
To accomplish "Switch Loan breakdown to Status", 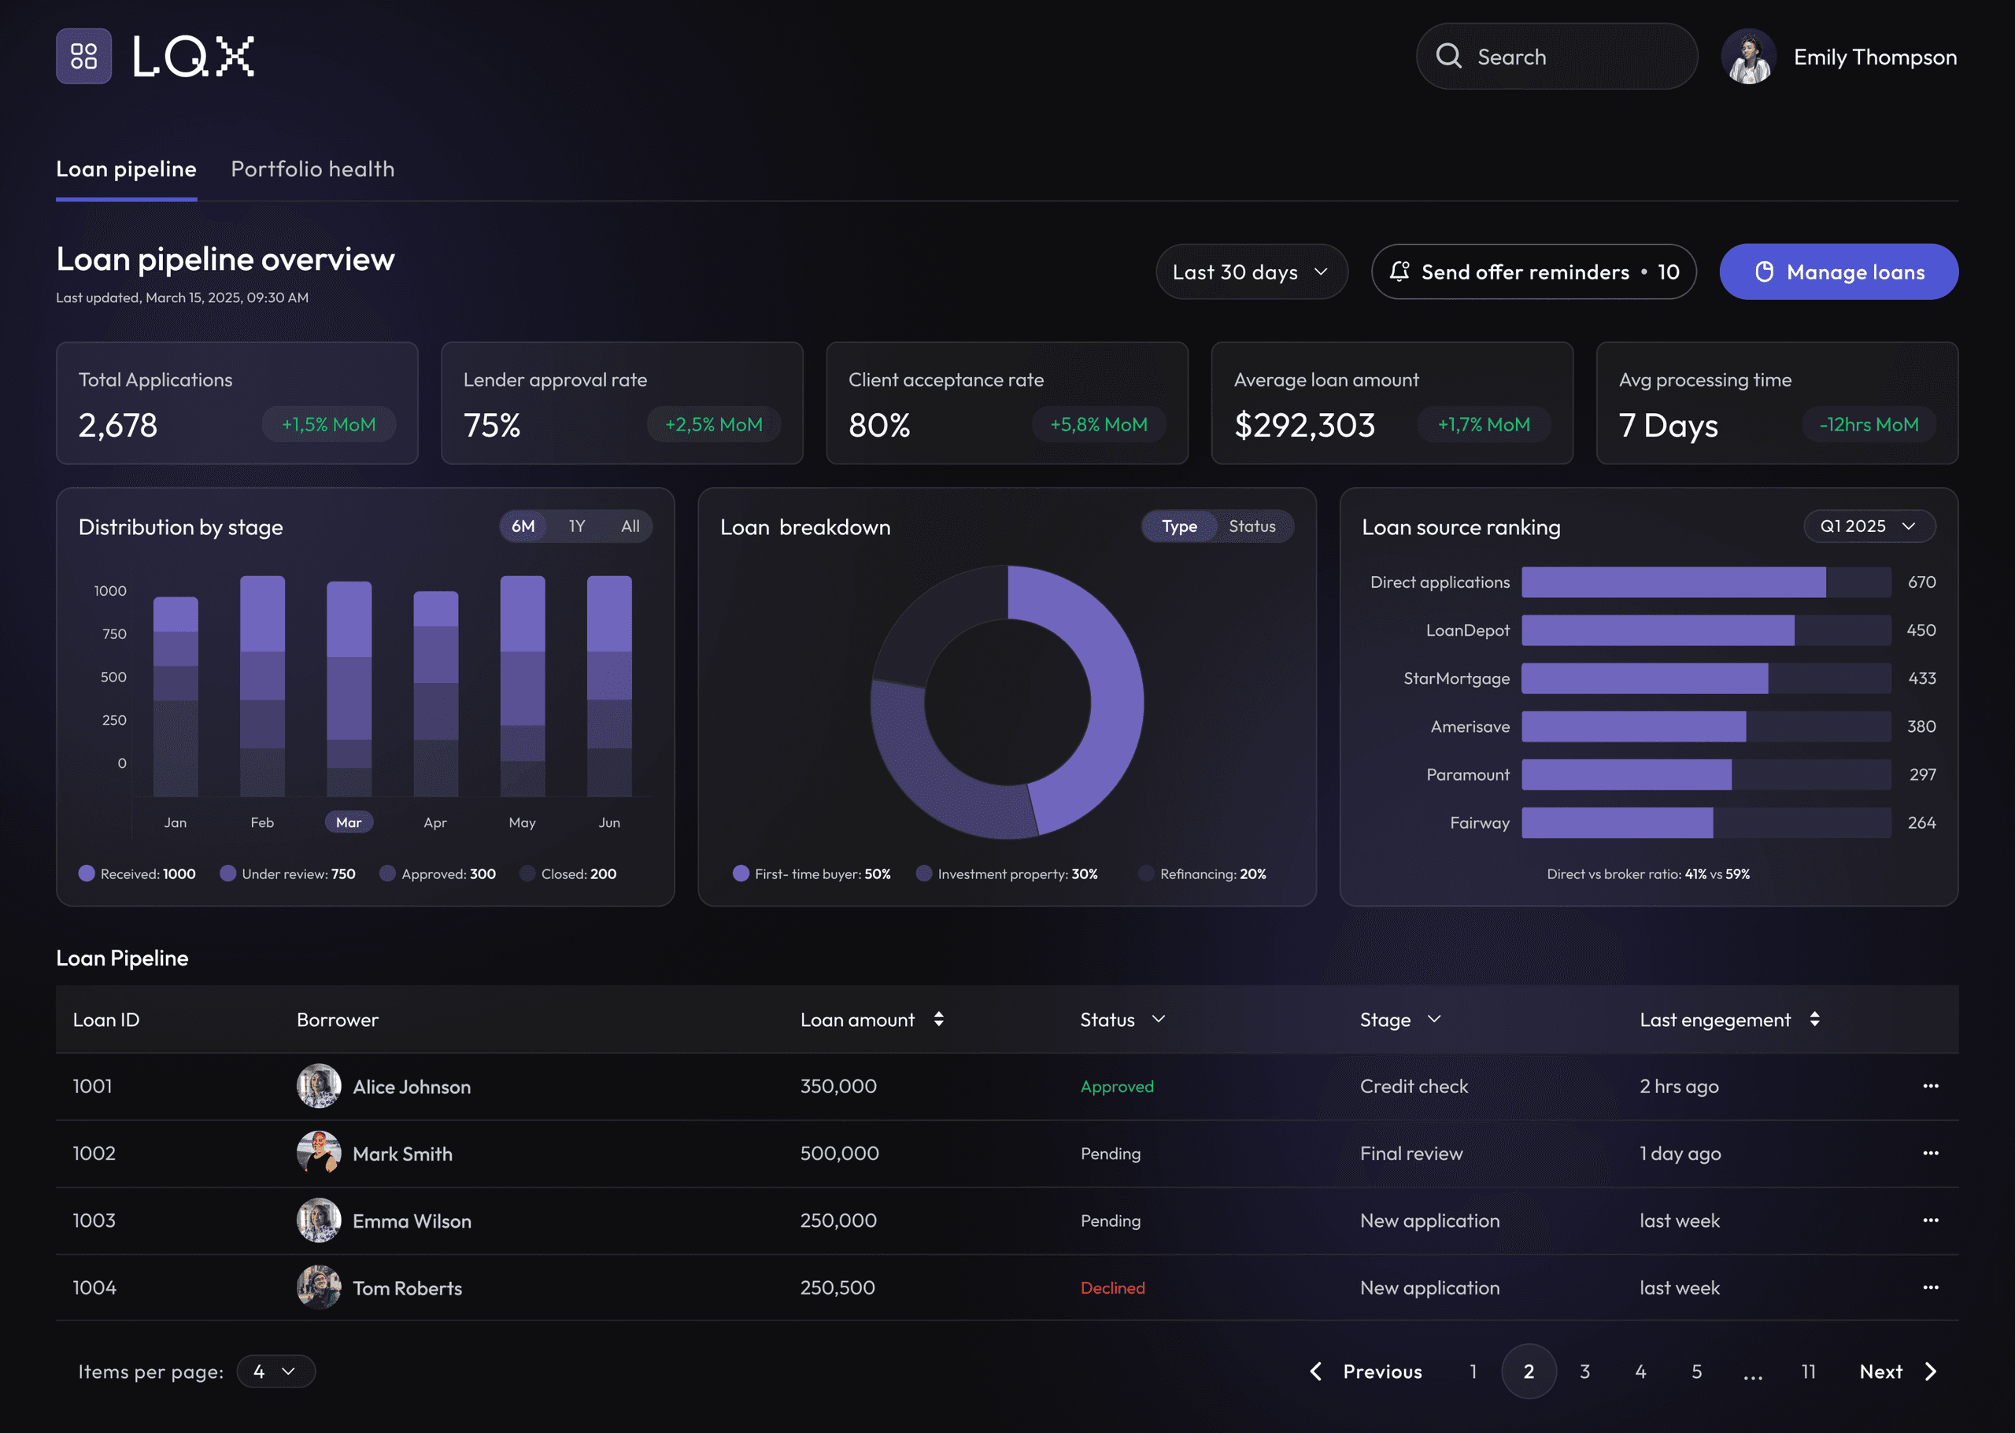I will tap(1252, 526).
